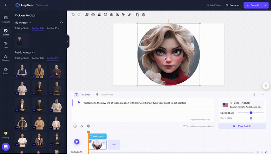Delete the selected element with the toolbar trash icon
The image size is (271, 154).
(144, 15)
